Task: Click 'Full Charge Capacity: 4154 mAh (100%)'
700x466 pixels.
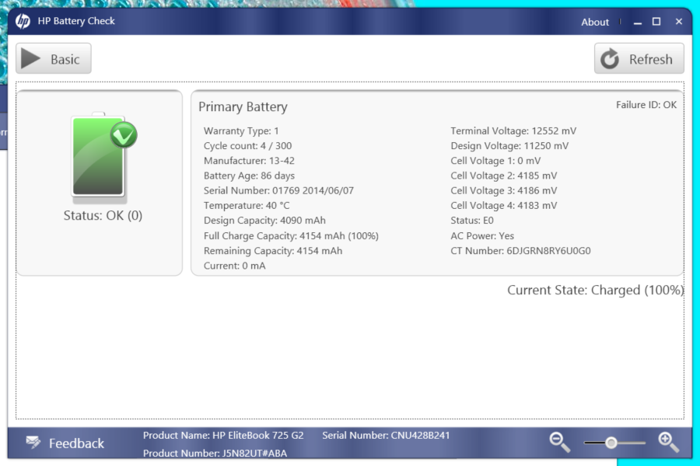Action: 291,236
